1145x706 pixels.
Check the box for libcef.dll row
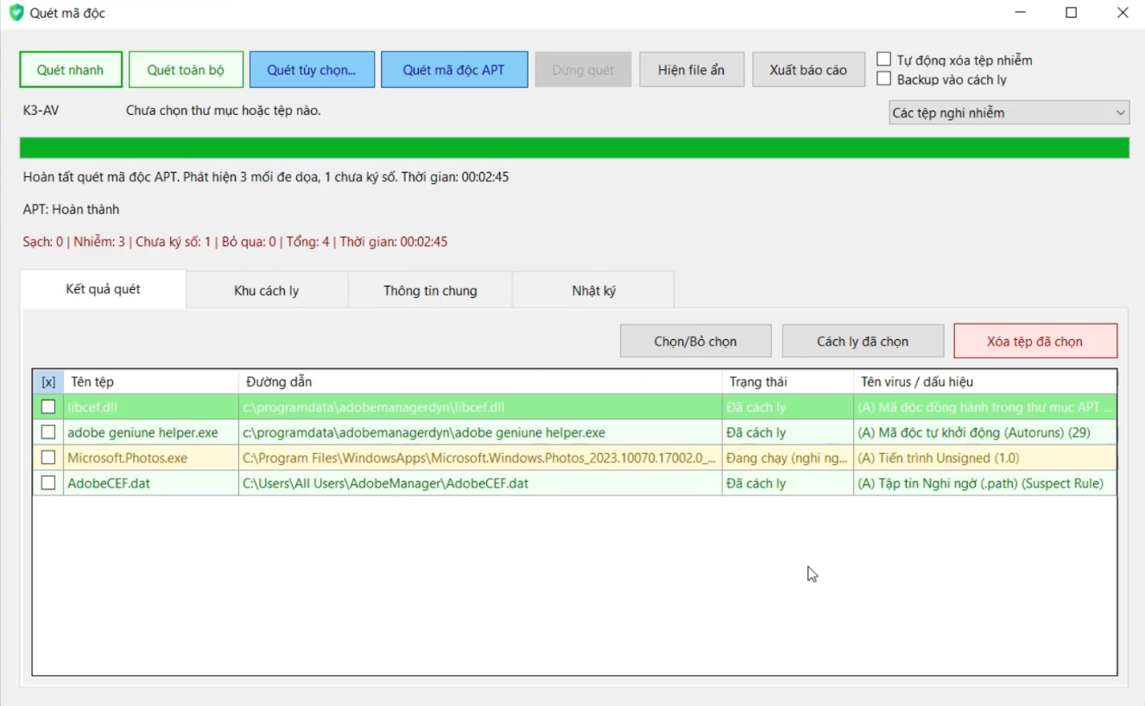click(x=48, y=407)
